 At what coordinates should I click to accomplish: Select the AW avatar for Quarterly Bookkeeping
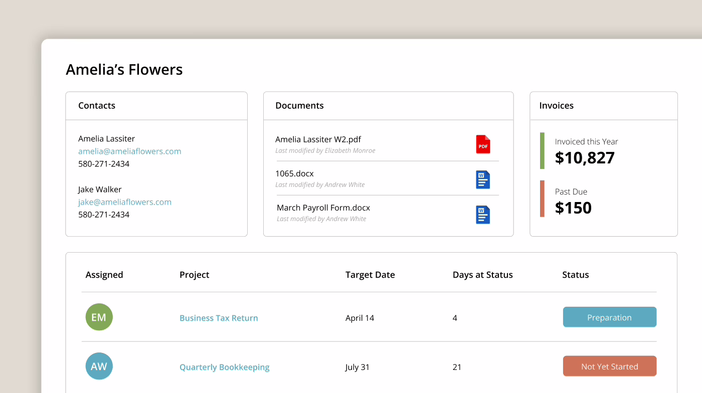(99, 366)
